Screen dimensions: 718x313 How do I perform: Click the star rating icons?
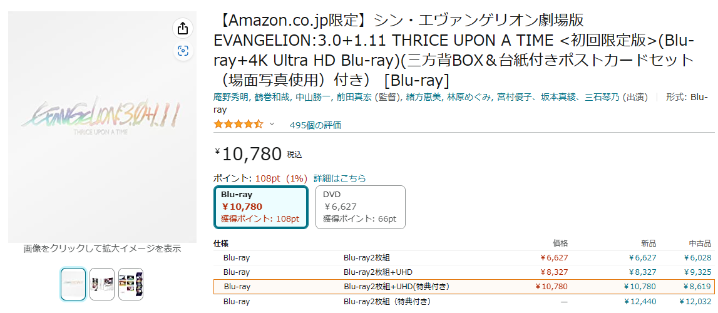(x=238, y=125)
